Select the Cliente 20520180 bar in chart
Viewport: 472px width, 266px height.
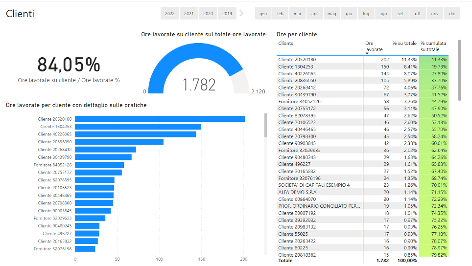[160, 119]
